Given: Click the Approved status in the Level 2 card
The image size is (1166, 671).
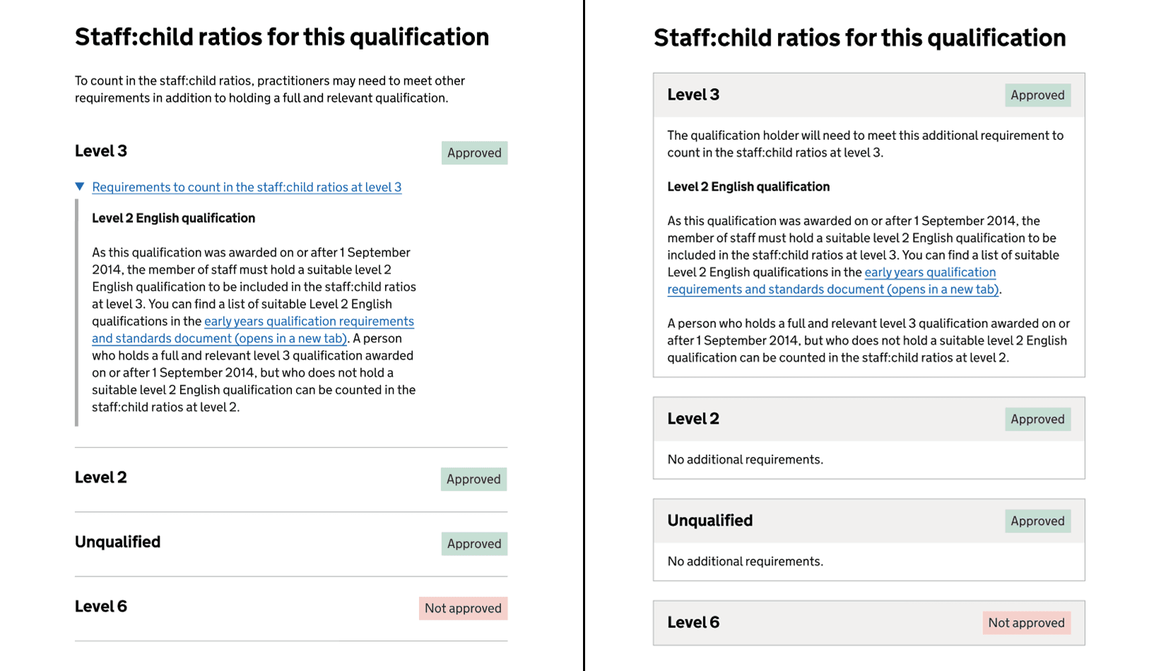Looking at the screenshot, I should click(x=1037, y=419).
